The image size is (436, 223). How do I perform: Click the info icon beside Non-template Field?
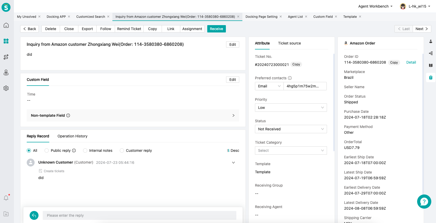[68, 115]
